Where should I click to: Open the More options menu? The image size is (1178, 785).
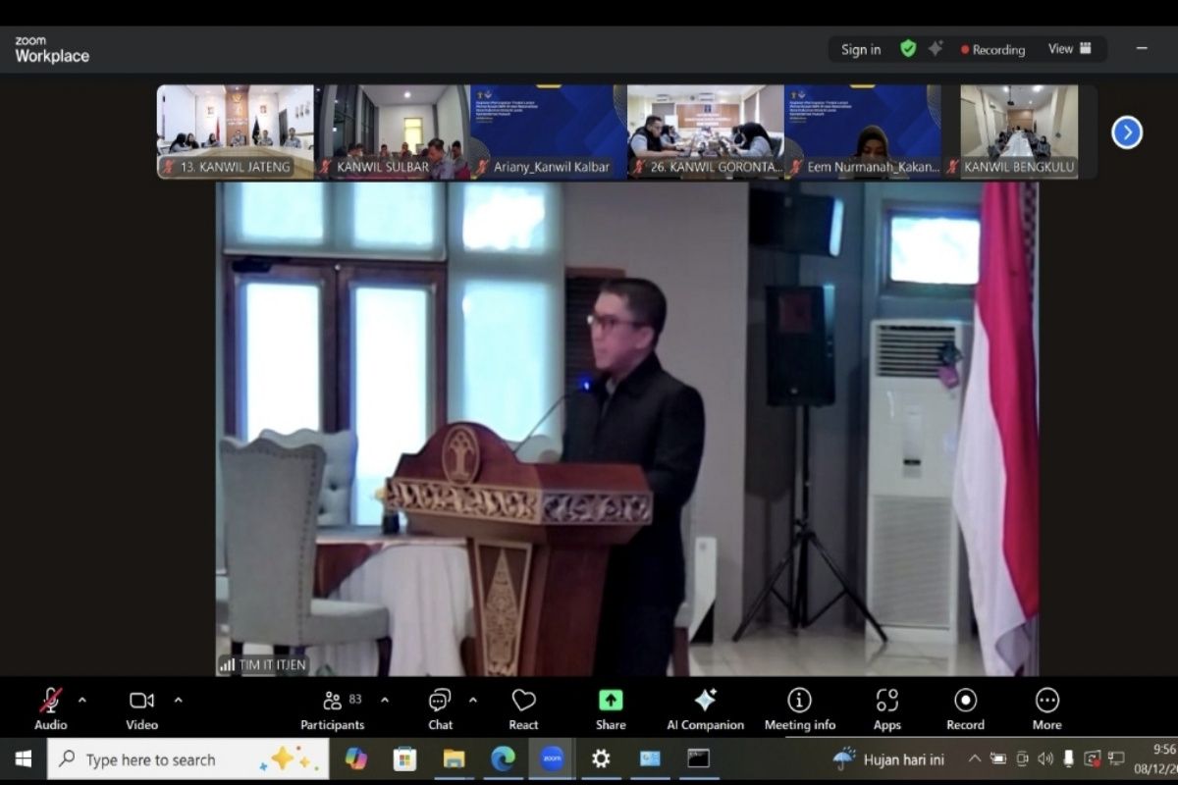tap(1046, 708)
